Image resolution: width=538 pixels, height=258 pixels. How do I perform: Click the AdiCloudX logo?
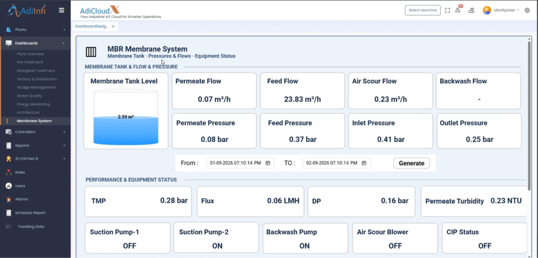(x=100, y=9)
